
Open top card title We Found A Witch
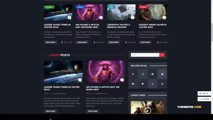click(x=87, y=26)
